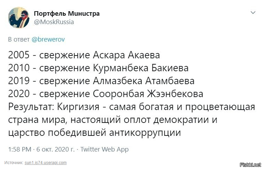Expand the tweet options chevron
263x169 pixels.
tap(253, 12)
